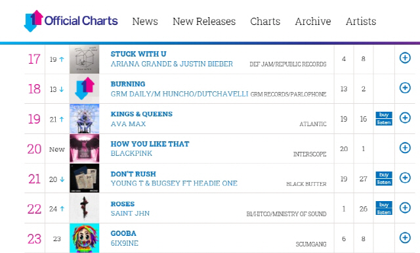This screenshot has height=253, width=420.
Task: Open BLACKPINK artist link
Action: tap(131, 153)
